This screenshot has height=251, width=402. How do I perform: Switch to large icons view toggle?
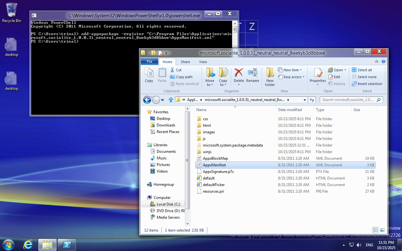382,230
